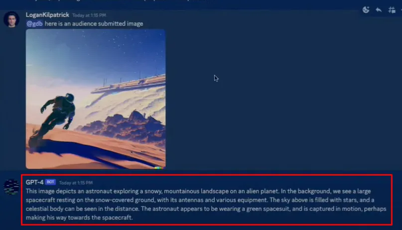
Task: Click the reply arrow icon
Action: 379,10
